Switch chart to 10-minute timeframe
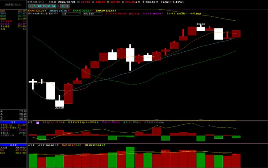Image resolution: width=268 pixels, height=168 pixels. pyautogui.click(x=39, y=6)
